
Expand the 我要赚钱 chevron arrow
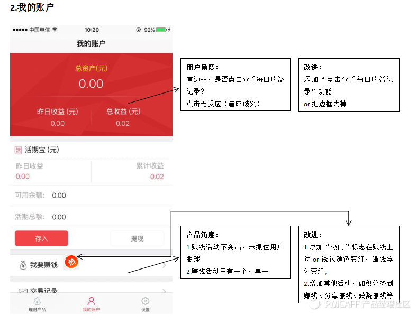point(165,265)
